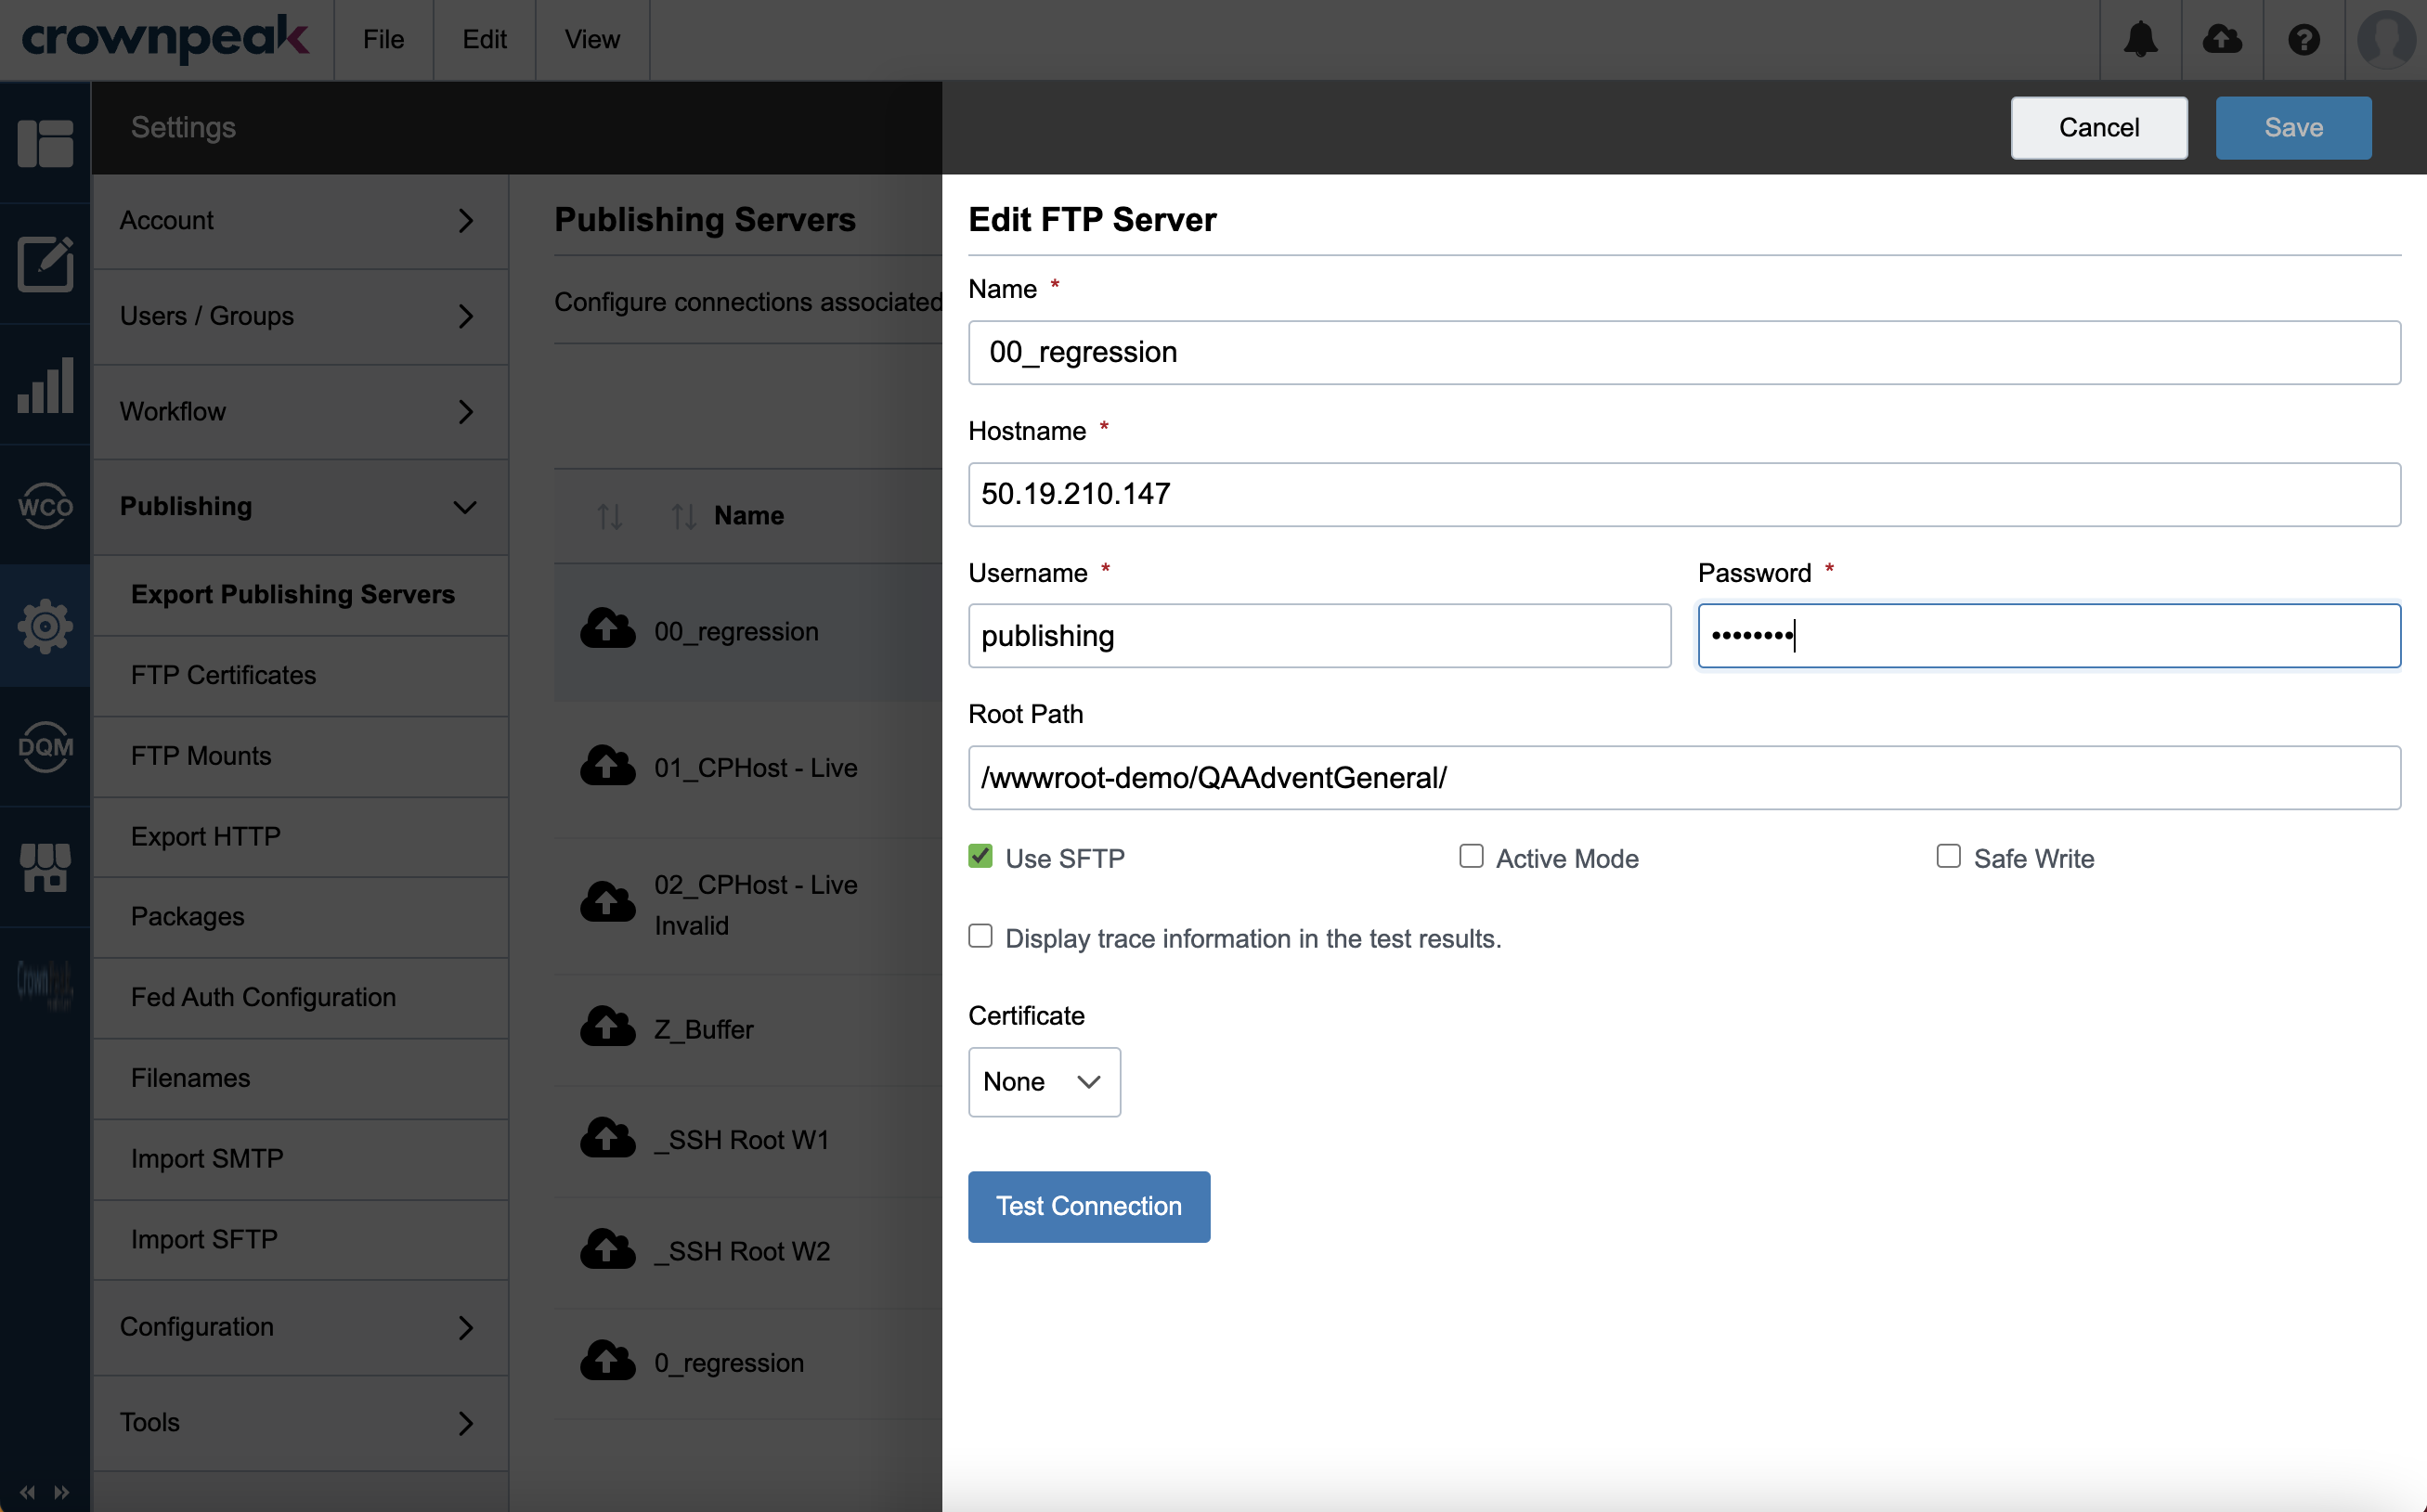Uncheck the Use SFTP checkbox
Viewport: 2427px width, 1512px height.
pyautogui.click(x=980, y=856)
